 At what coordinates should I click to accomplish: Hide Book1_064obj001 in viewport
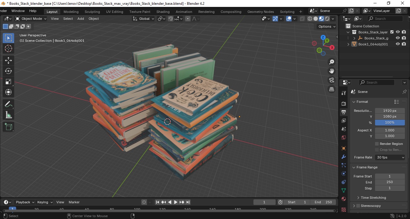398,44
